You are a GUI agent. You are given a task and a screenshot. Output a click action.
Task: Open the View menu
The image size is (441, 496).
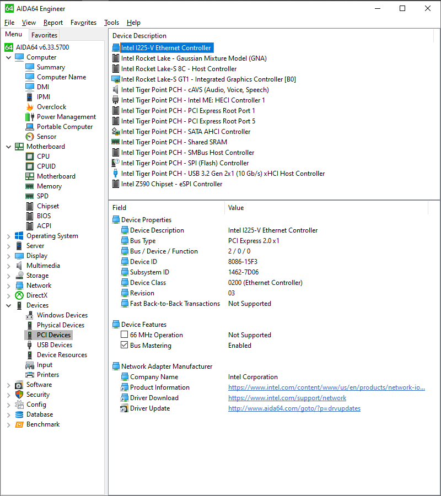(x=29, y=23)
